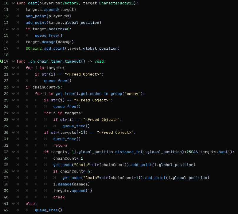Collapse the cast function at line 10
This screenshot has height=214, width=238.
13,3
